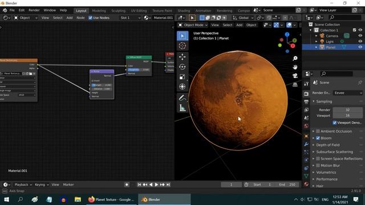This screenshot has width=365, height=205.
Task: Select the Annotate tool
Action: point(182,98)
